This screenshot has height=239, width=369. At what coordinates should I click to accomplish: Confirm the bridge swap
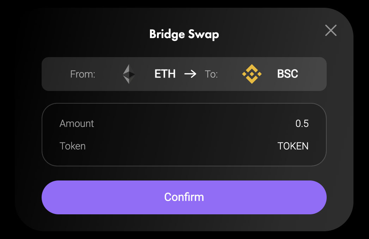(184, 197)
